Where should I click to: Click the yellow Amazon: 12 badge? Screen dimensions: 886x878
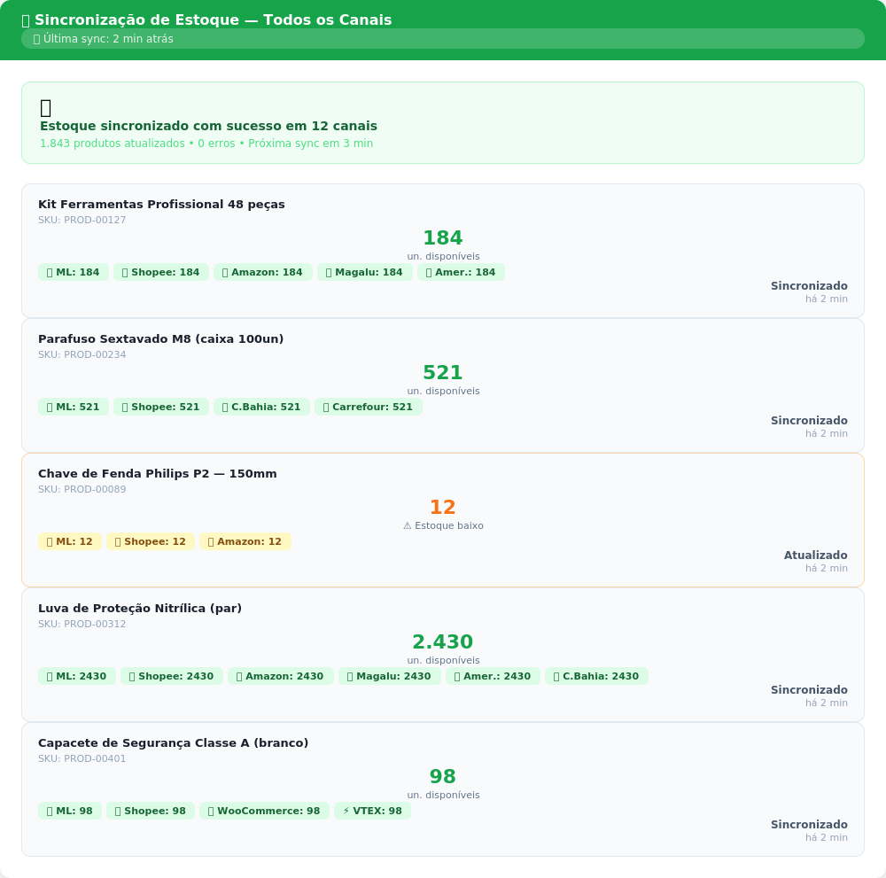tap(245, 541)
